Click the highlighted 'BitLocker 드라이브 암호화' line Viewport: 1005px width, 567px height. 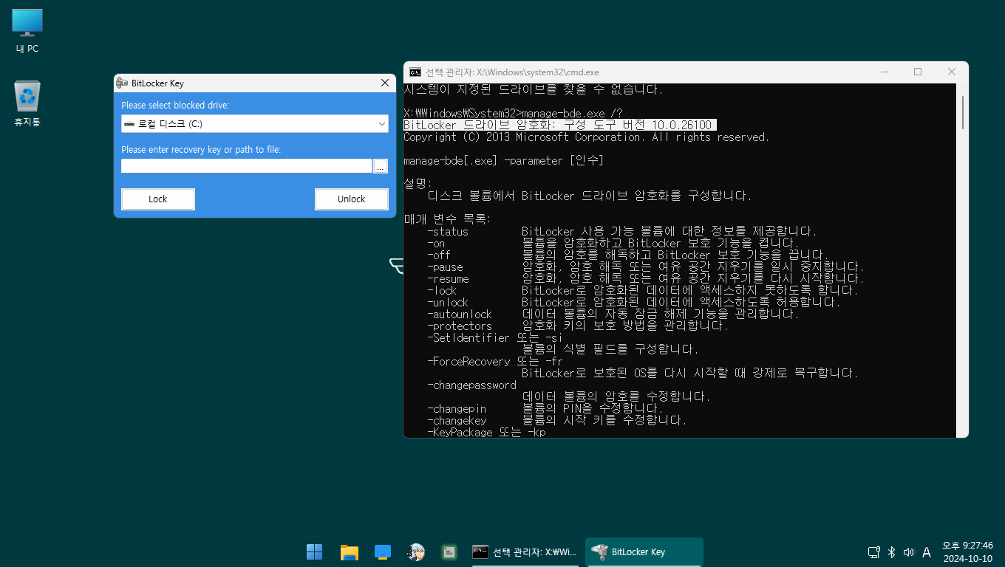[x=560, y=125]
